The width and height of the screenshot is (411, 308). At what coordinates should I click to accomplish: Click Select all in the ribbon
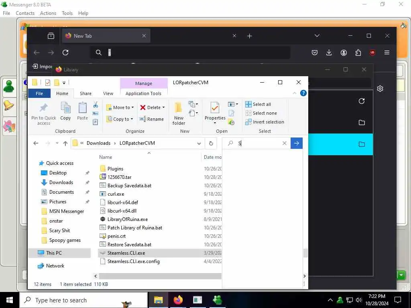tap(258, 104)
